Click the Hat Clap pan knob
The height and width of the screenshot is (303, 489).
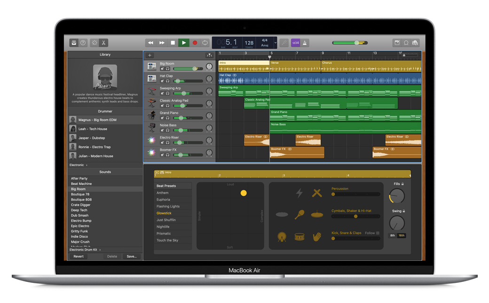(209, 79)
